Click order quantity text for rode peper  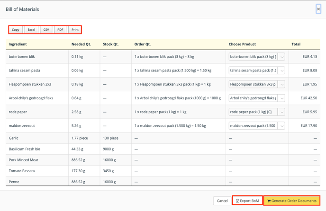pos(160,112)
